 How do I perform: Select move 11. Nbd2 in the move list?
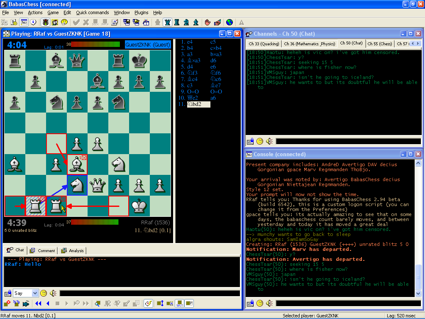tap(198, 104)
